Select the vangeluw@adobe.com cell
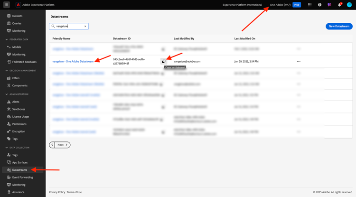 187,62
